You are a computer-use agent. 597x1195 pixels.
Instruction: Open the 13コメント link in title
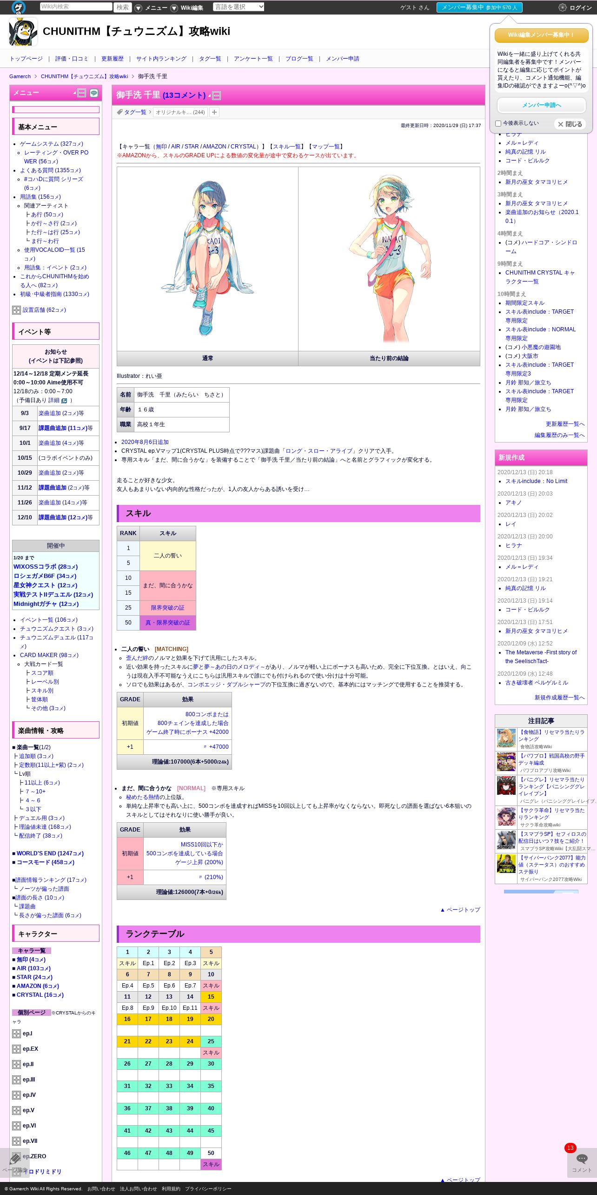click(x=184, y=95)
